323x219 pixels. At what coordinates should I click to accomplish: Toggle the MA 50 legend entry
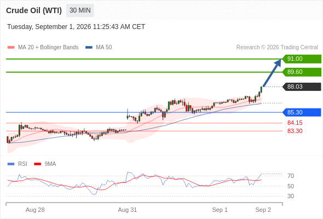coord(99,48)
